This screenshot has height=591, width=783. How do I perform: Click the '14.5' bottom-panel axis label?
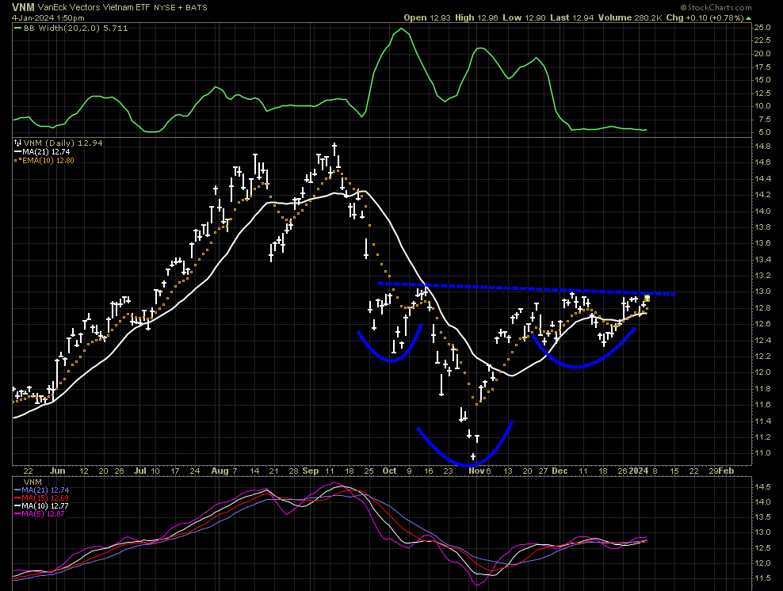(762, 486)
